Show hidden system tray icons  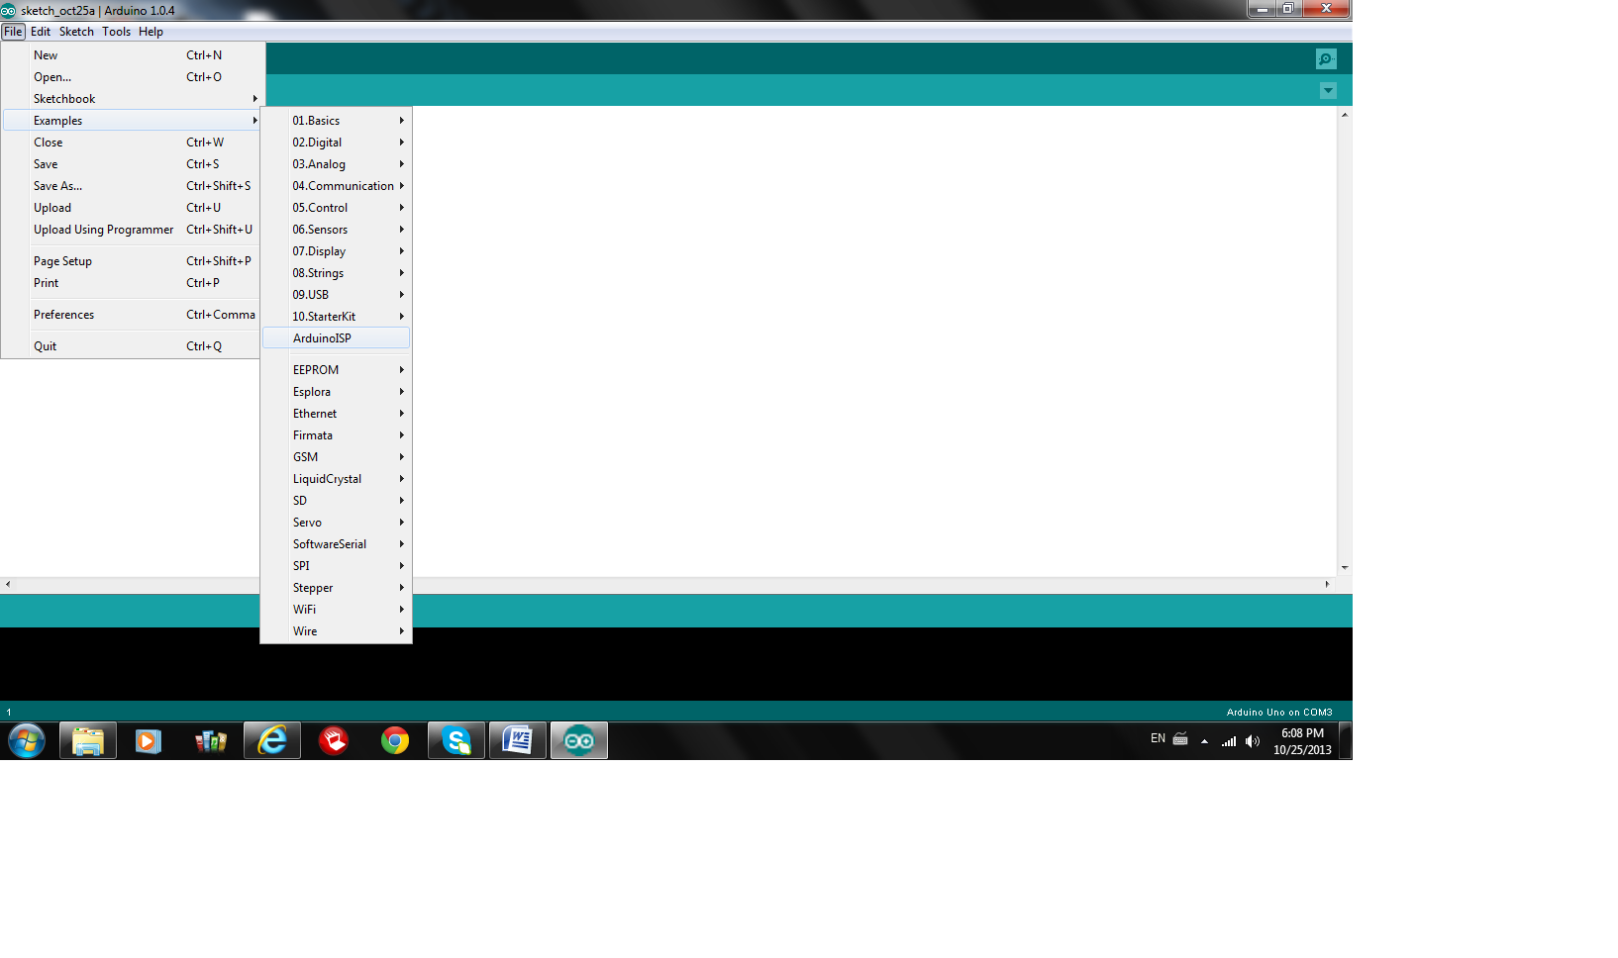coord(1204,740)
